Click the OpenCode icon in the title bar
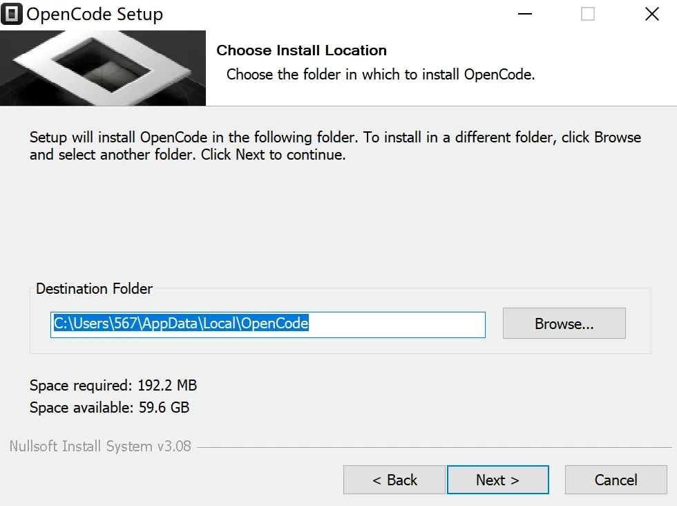677x506 pixels. [x=12, y=14]
